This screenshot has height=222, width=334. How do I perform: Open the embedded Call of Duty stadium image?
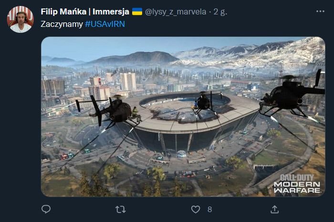(183, 117)
